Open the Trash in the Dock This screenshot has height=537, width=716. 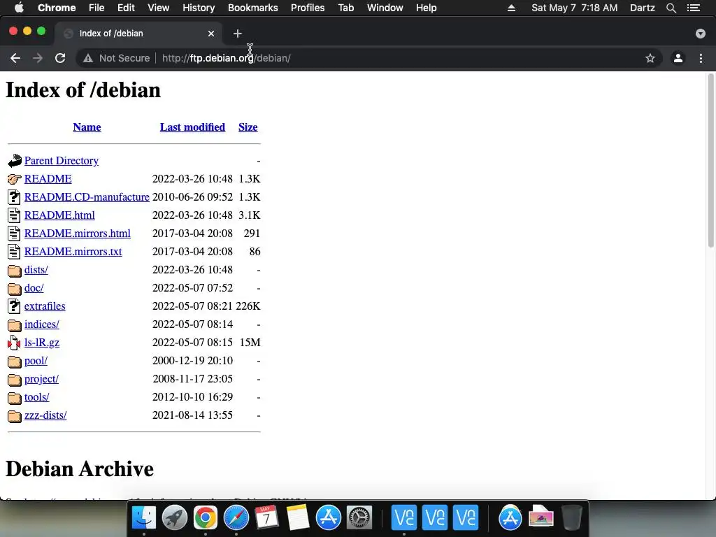572,517
